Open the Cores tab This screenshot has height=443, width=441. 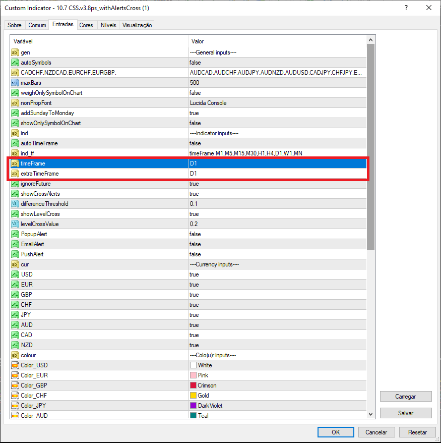coord(86,25)
